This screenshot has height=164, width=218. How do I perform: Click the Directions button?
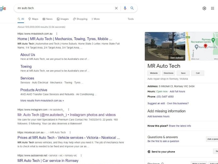(168, 73)
